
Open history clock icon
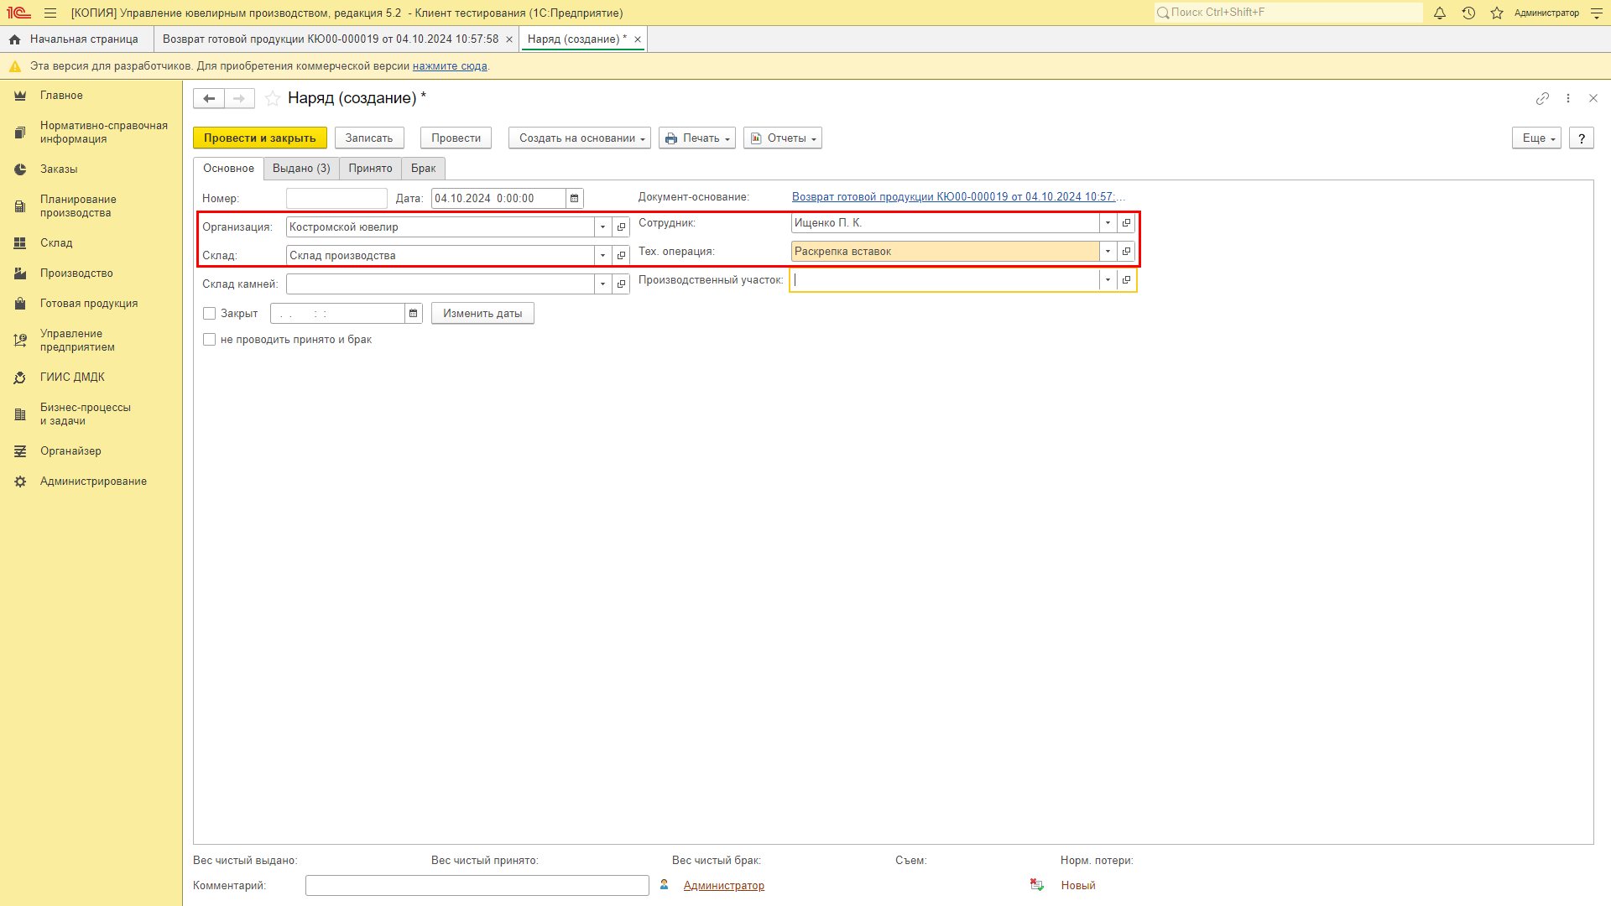pyautogui.click(x=1468, y=13)
